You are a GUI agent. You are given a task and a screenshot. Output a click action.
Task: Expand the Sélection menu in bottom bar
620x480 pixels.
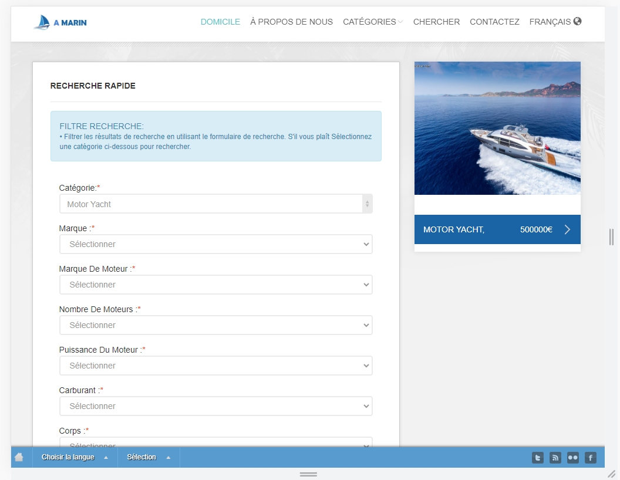pos(149,457)
